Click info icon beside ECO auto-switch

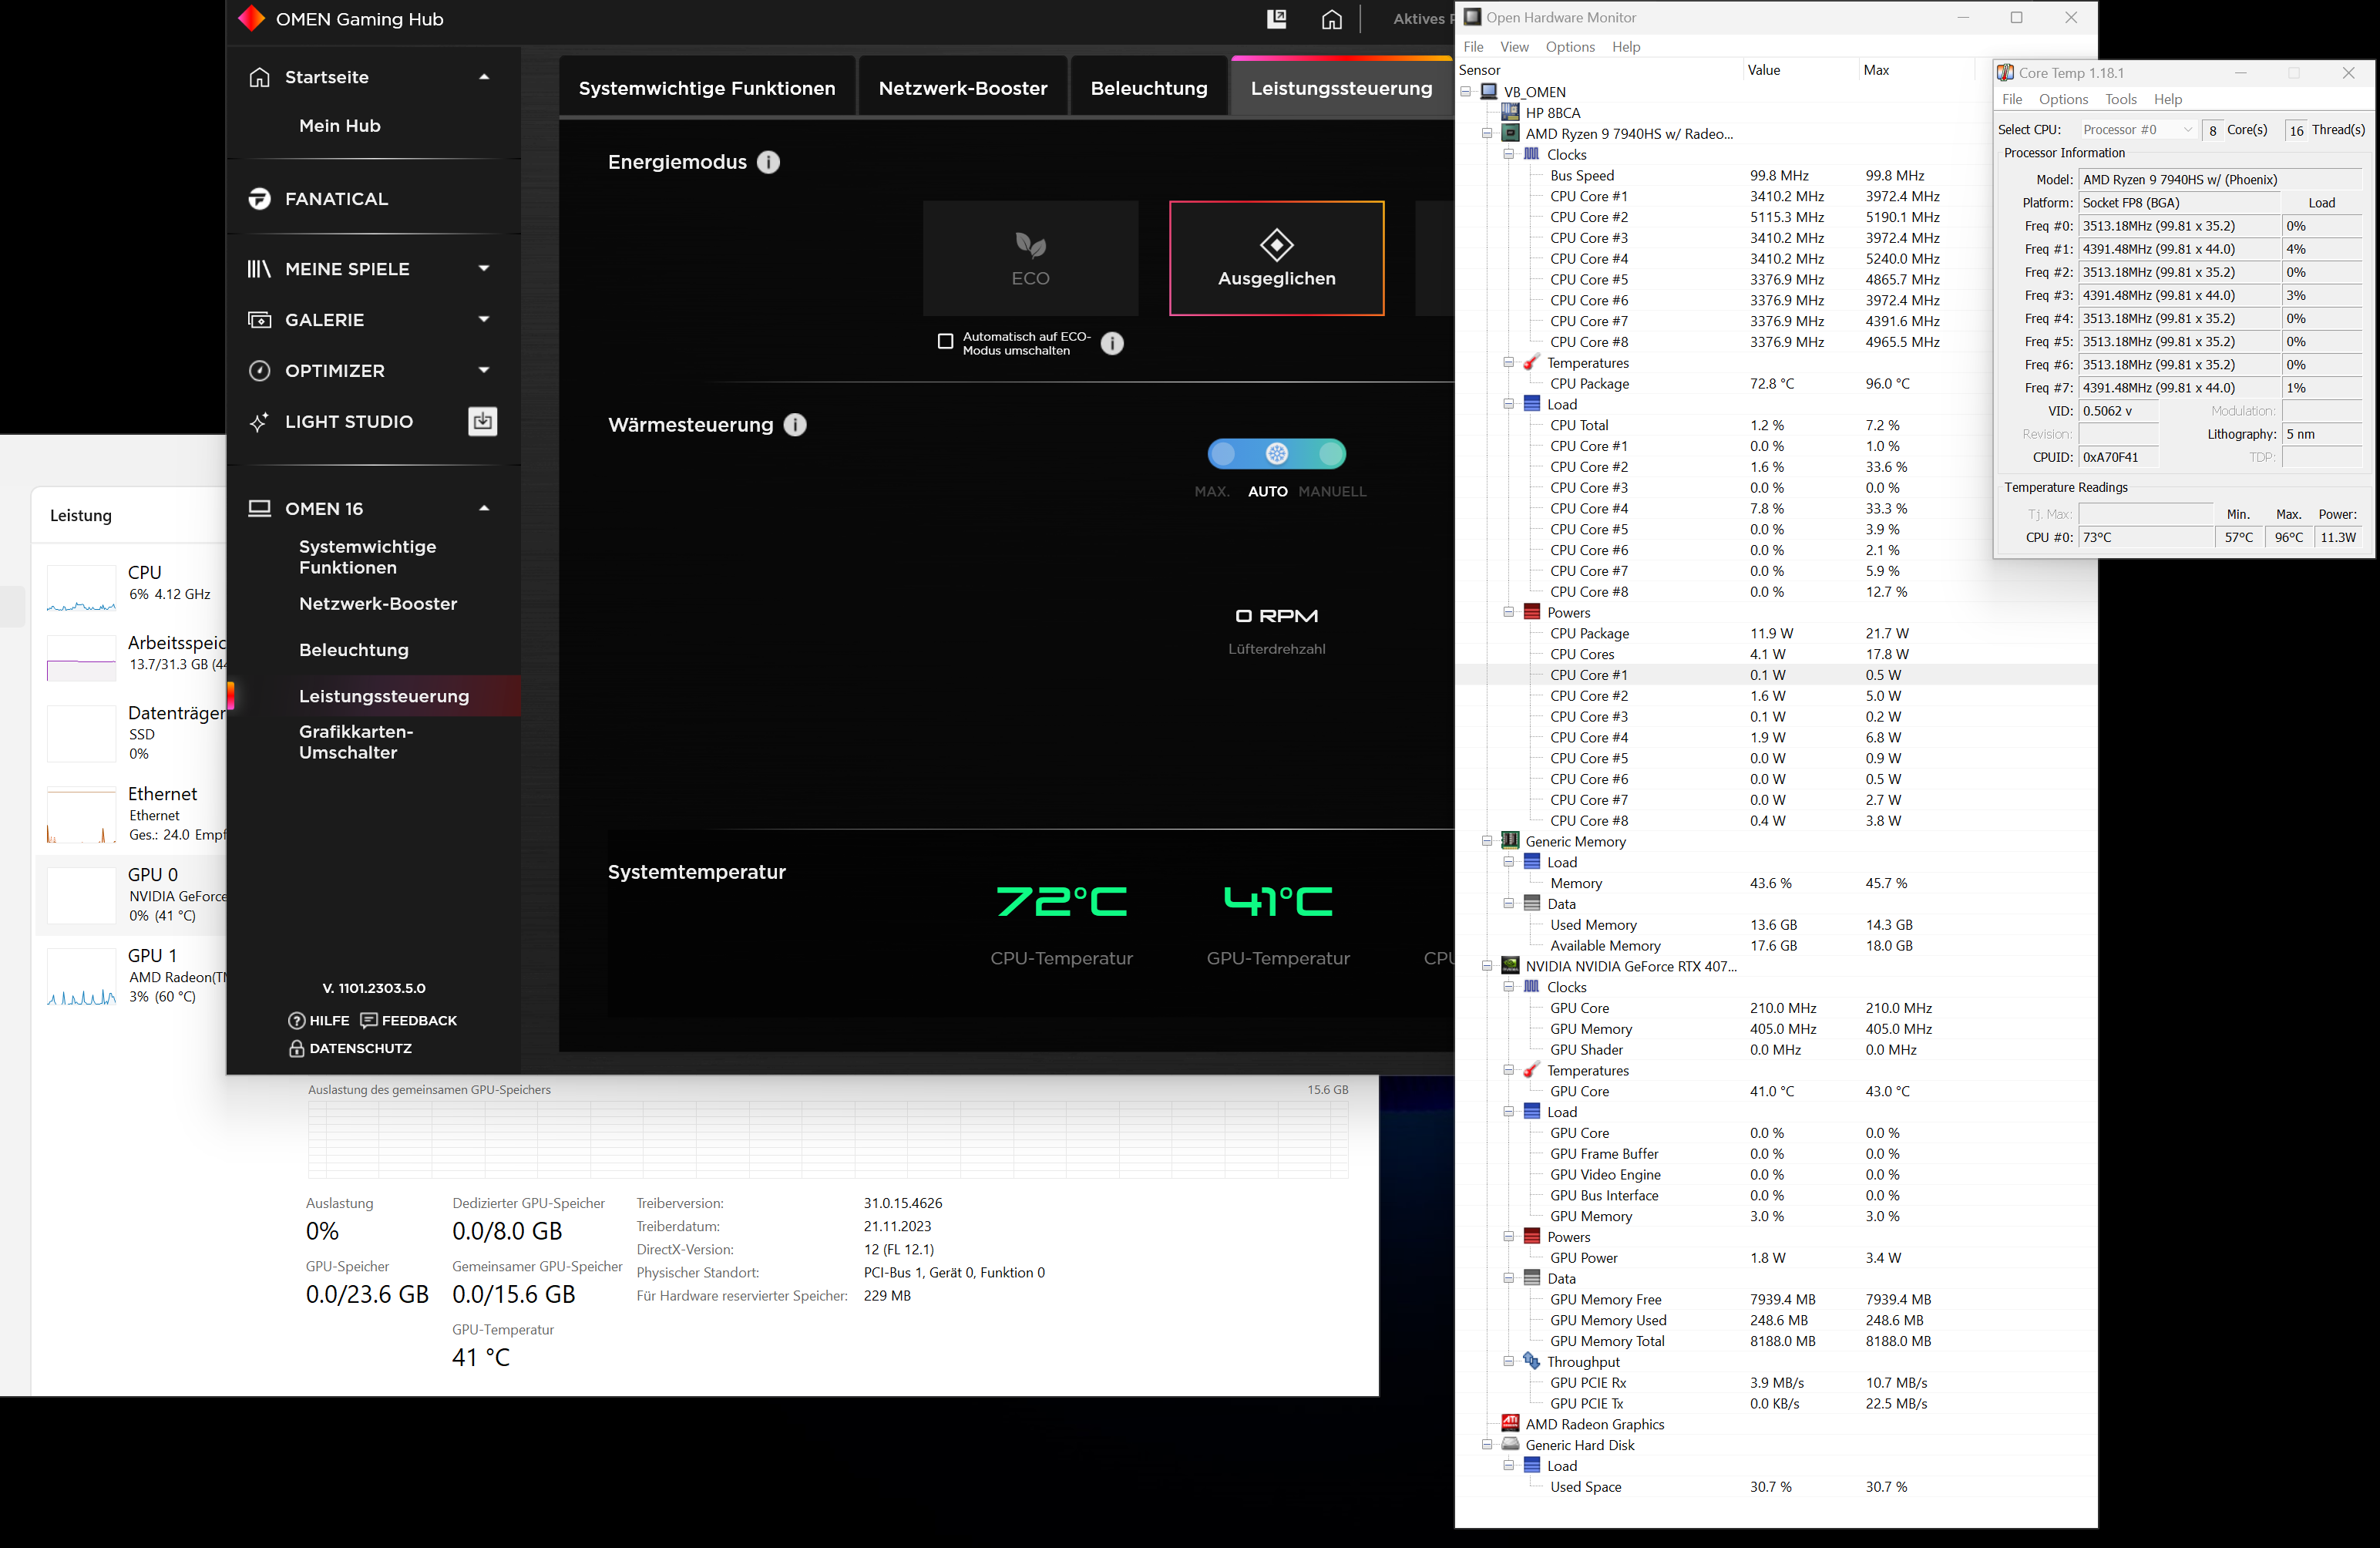pos(1112,343)
